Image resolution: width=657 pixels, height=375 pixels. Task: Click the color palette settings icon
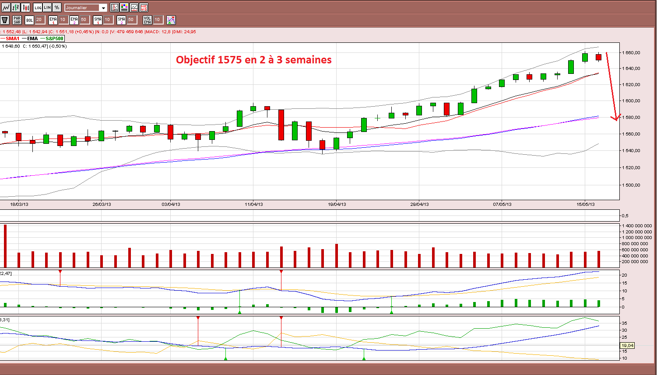click(x=124, y=7)
